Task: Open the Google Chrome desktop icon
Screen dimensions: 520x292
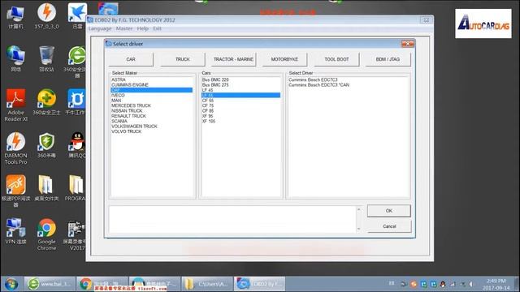Action: point(46,234)
